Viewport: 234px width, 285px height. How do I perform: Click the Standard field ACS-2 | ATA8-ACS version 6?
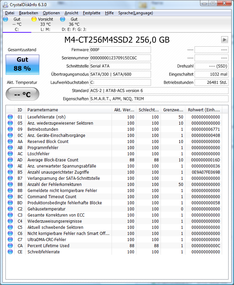(x=159, y=91)
